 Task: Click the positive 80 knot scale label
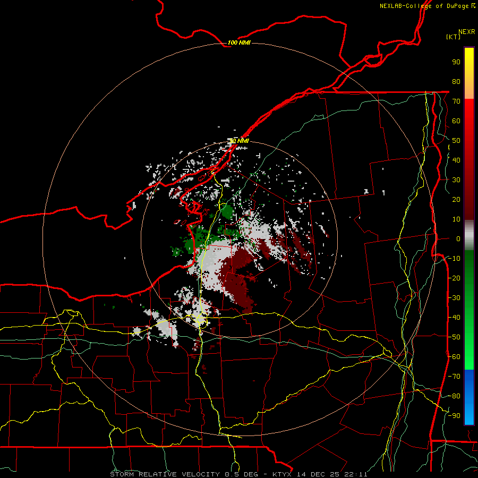click(456, 81)
